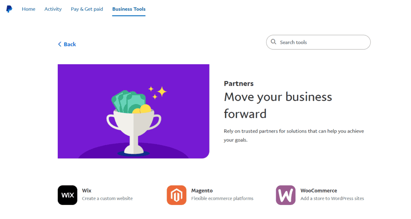Open the Activity tab
This screenshot has width=411, height=219.
pyautogui.click(x=53, y=9)
